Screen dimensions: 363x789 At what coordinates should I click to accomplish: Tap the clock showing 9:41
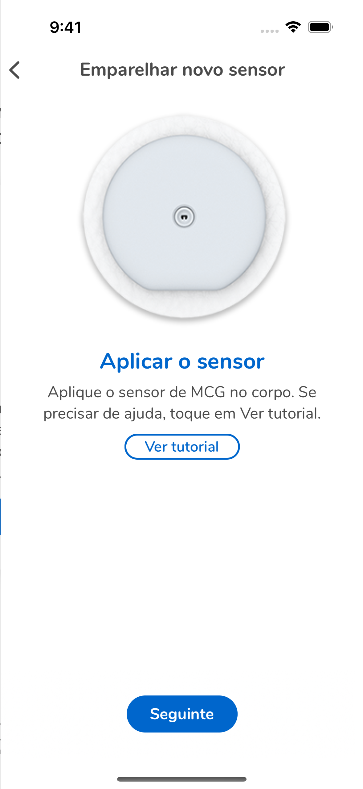[x=65, y=27]
